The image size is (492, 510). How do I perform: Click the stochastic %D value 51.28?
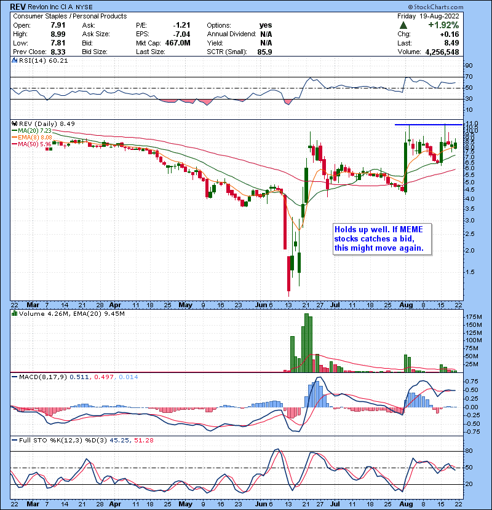click(143, 441)
